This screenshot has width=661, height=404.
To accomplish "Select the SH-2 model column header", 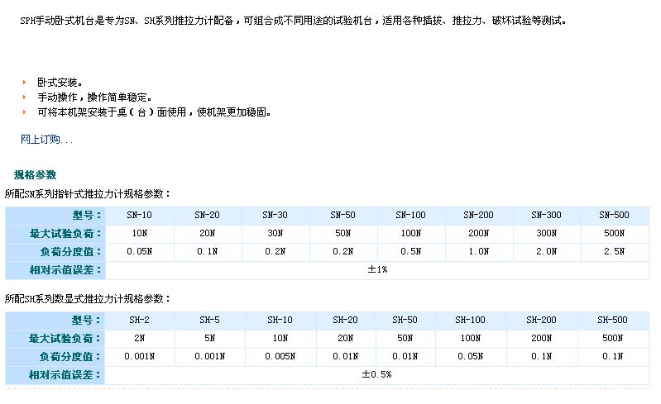I will point(139,320).
